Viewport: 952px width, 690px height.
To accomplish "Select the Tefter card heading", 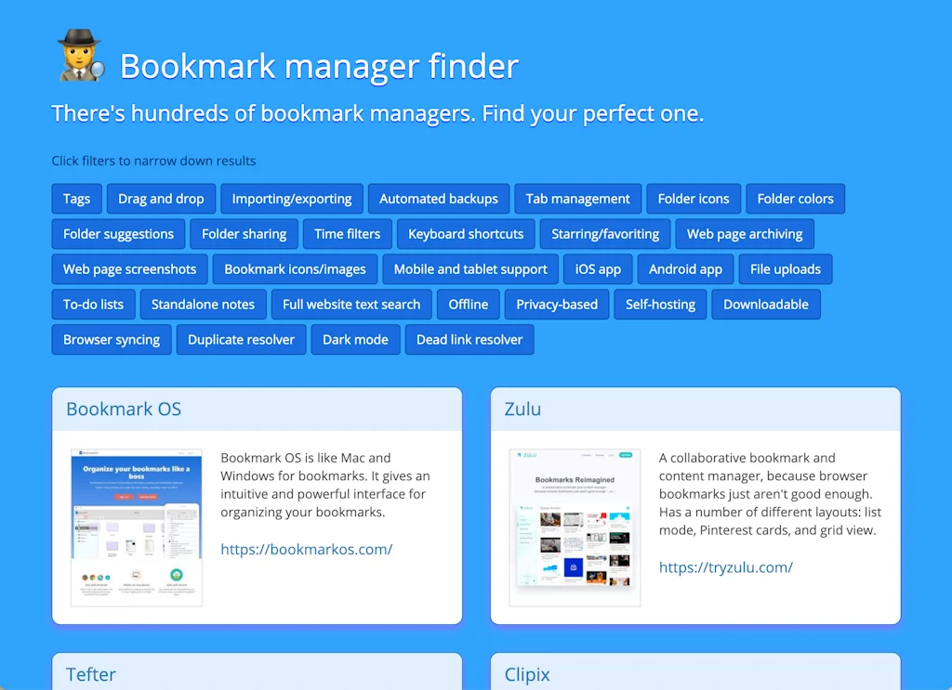I will click(x=90, y=674).
